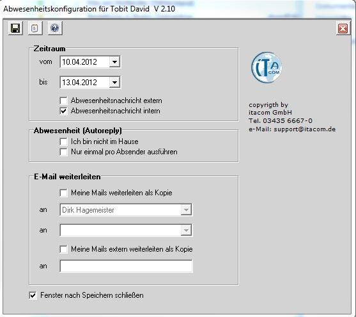Click the bis date field 13.04.2012
This screenshot has height=317, width=356.
pos(84,83)
